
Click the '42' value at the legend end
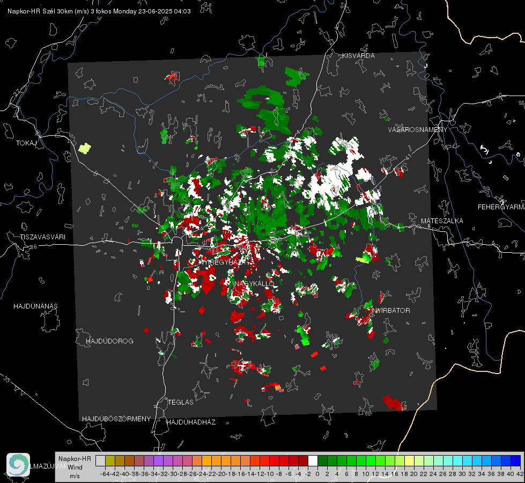[x=520, y=474]
